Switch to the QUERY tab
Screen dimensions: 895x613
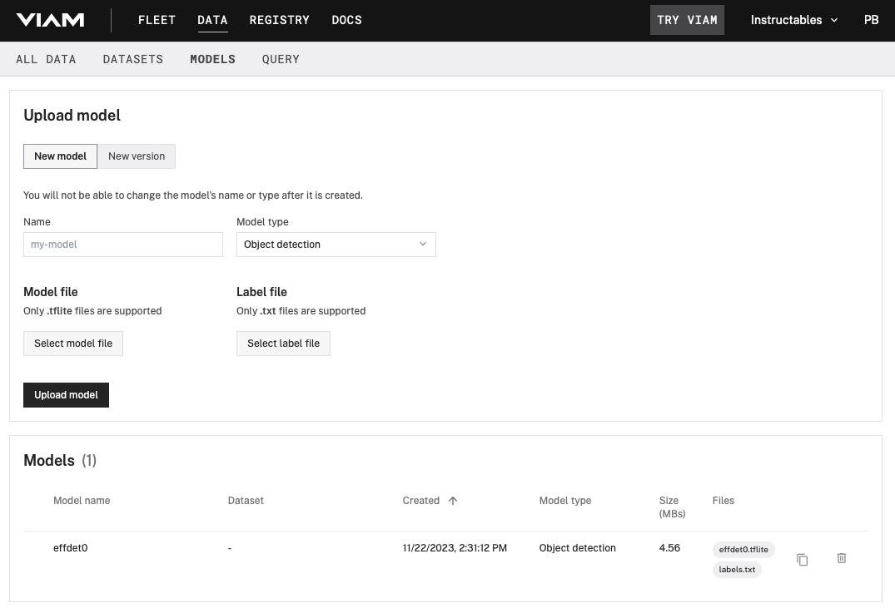coord(281,59)
